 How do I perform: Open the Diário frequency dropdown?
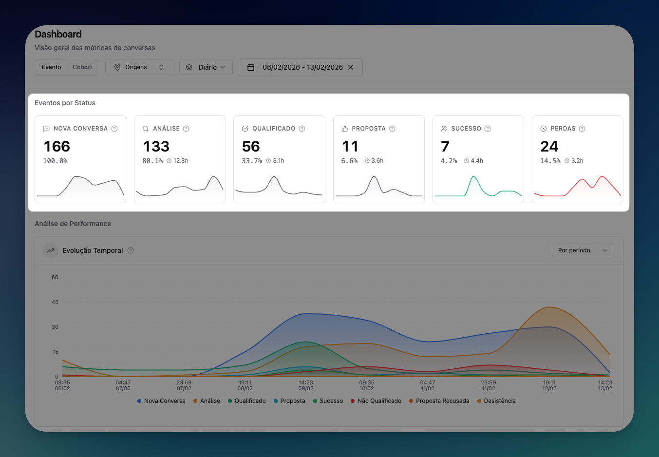[206, 67]
